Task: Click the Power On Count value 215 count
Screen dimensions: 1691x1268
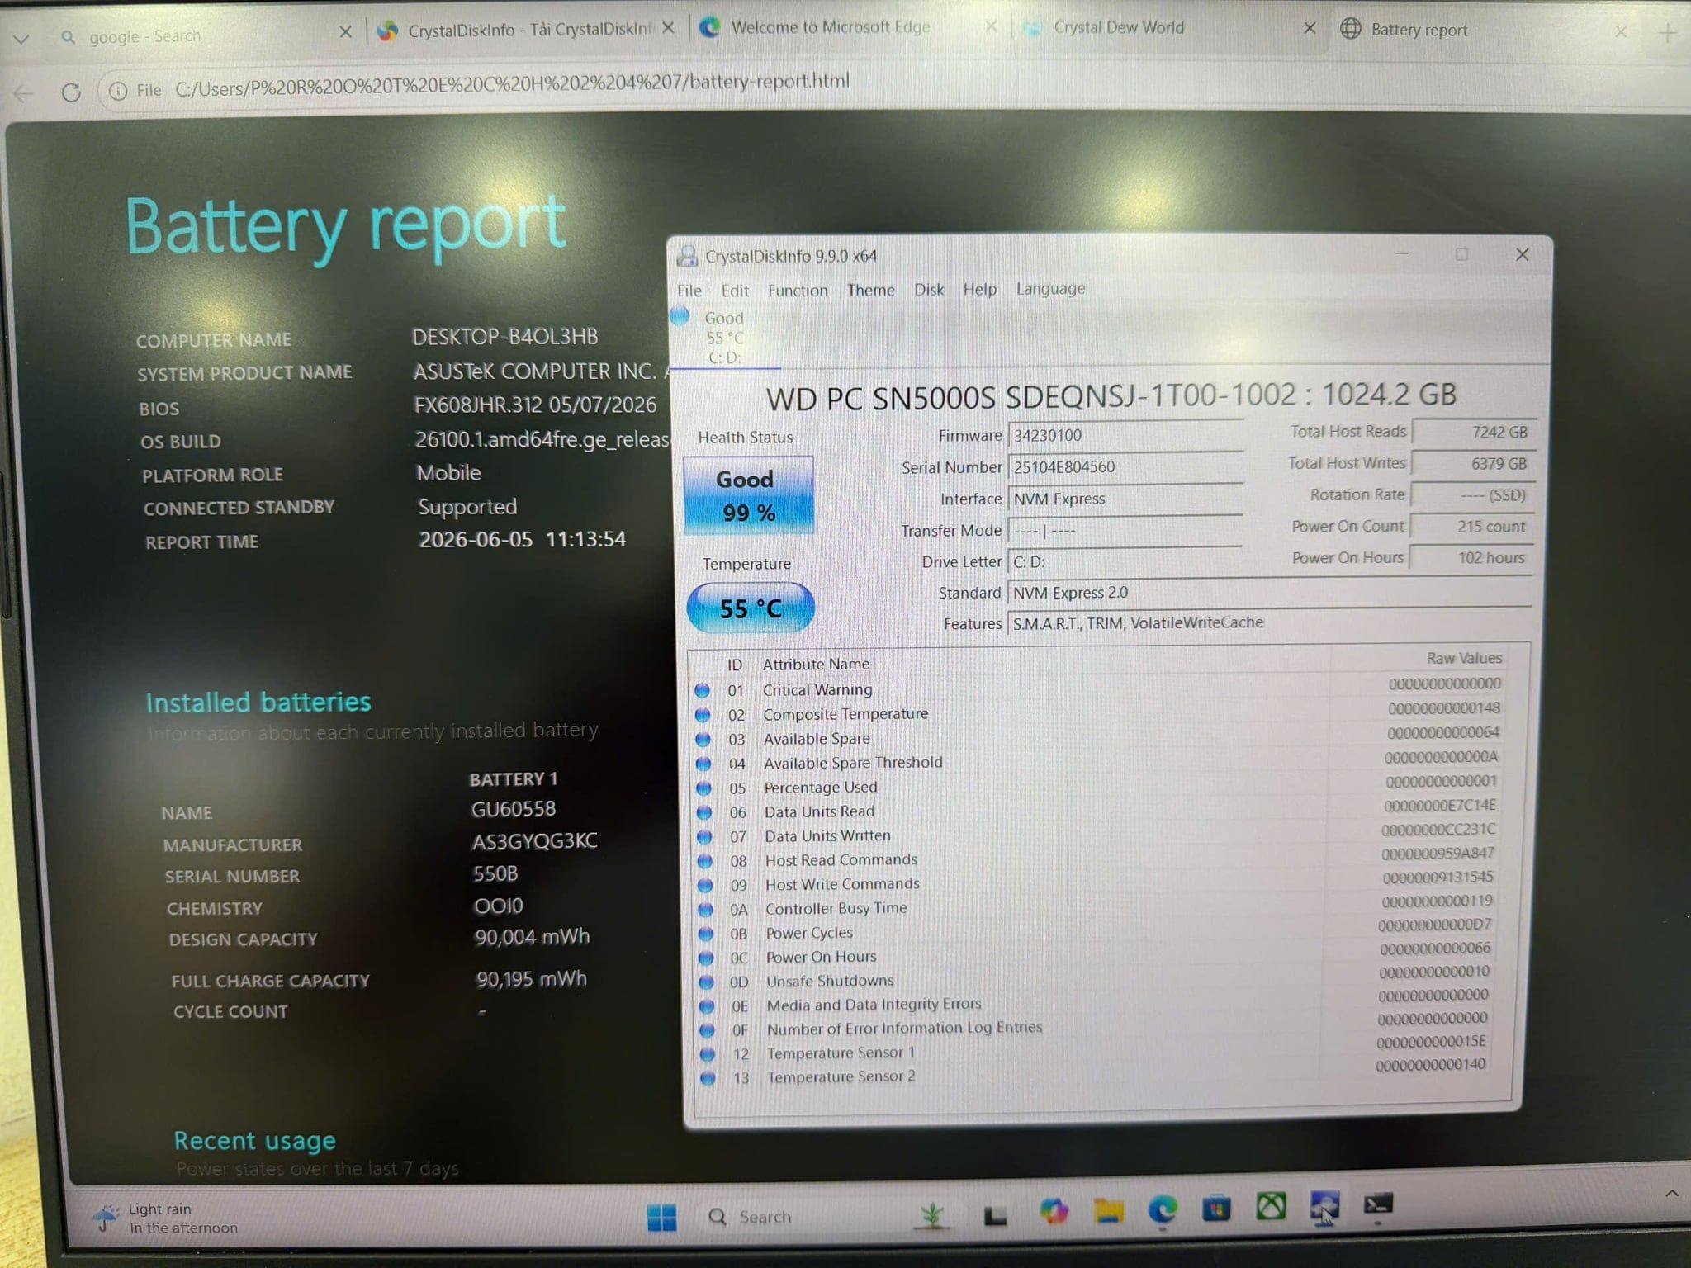Action: [1473, 526]
